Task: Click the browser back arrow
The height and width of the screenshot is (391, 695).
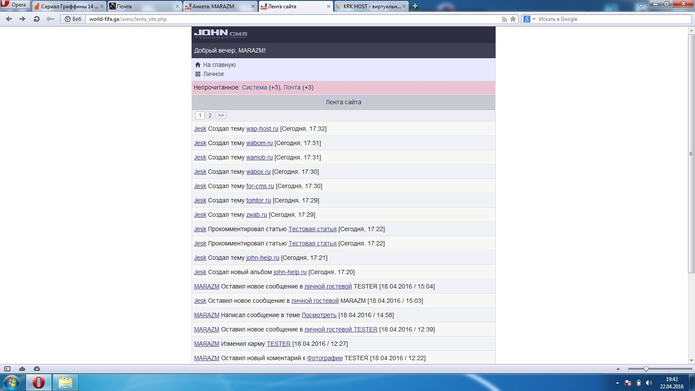Action: tap(9, 19)
